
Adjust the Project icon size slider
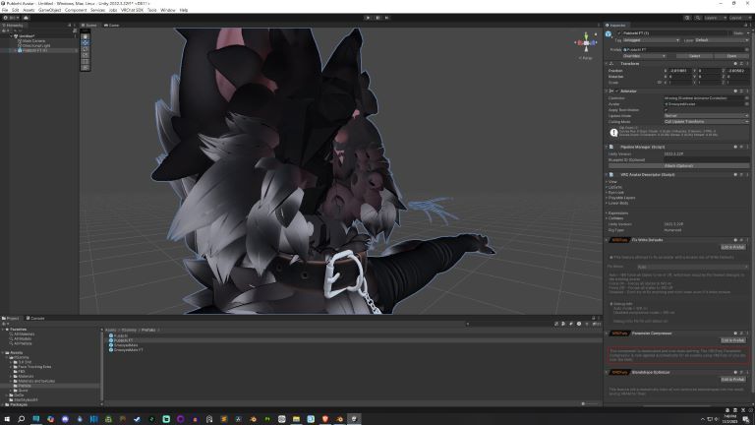590,403
